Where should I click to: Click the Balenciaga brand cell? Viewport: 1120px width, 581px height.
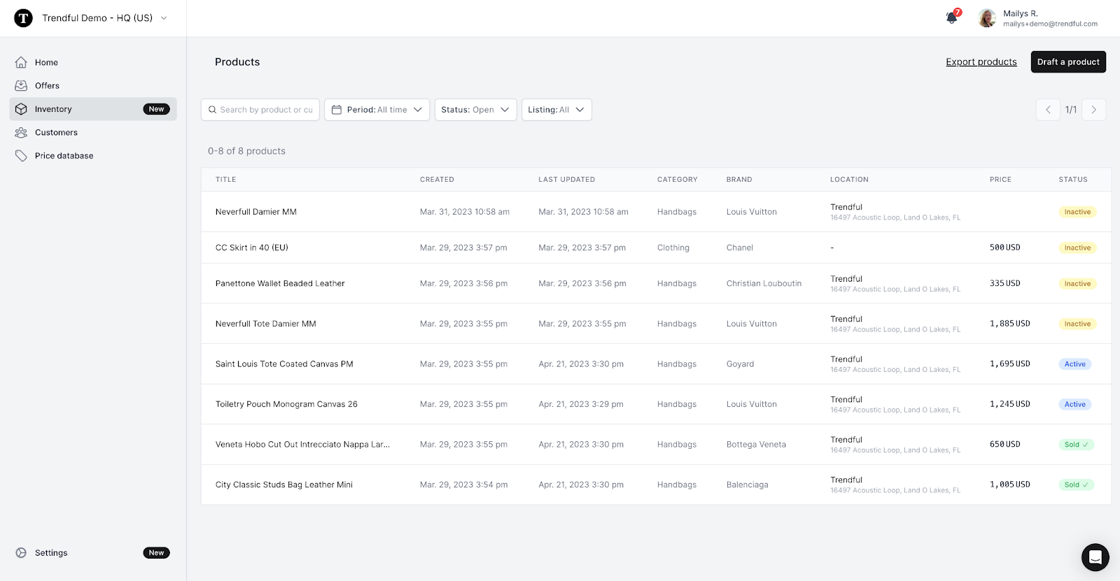pos(748,485)
